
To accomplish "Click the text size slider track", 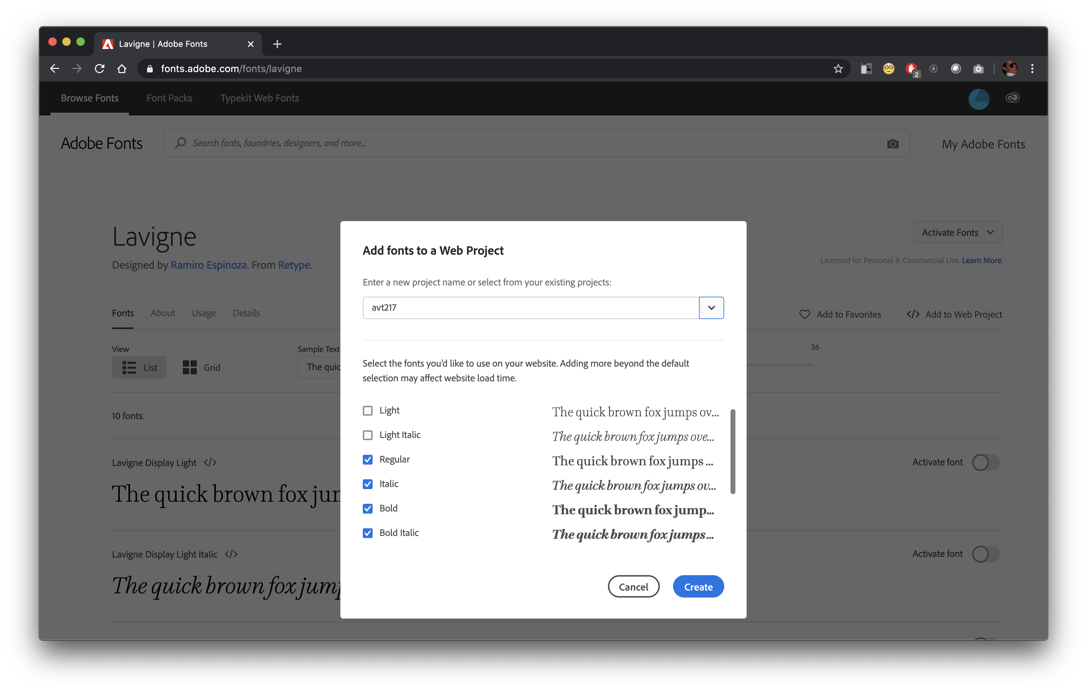I will (x=780, y=365).
